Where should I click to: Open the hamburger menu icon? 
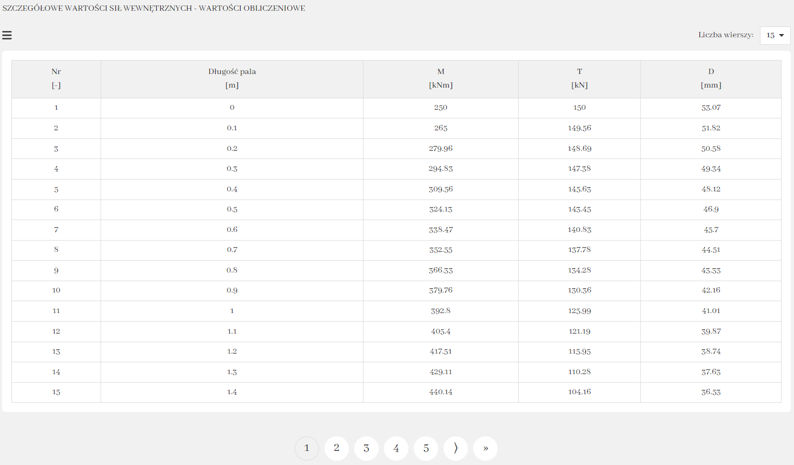click(x=7, y=36)
